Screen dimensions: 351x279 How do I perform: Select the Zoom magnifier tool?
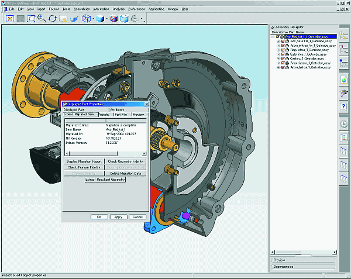(42, 19)
